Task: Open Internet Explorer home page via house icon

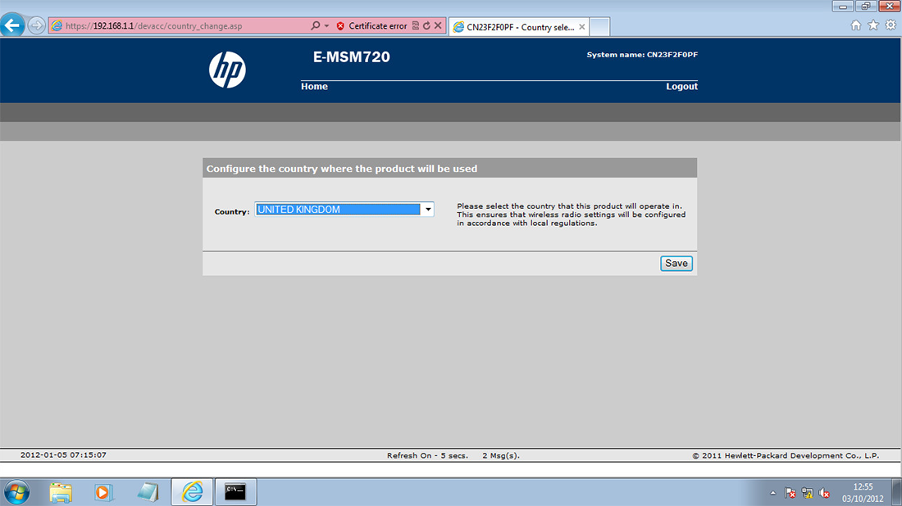Action: [x=856, y=25]
